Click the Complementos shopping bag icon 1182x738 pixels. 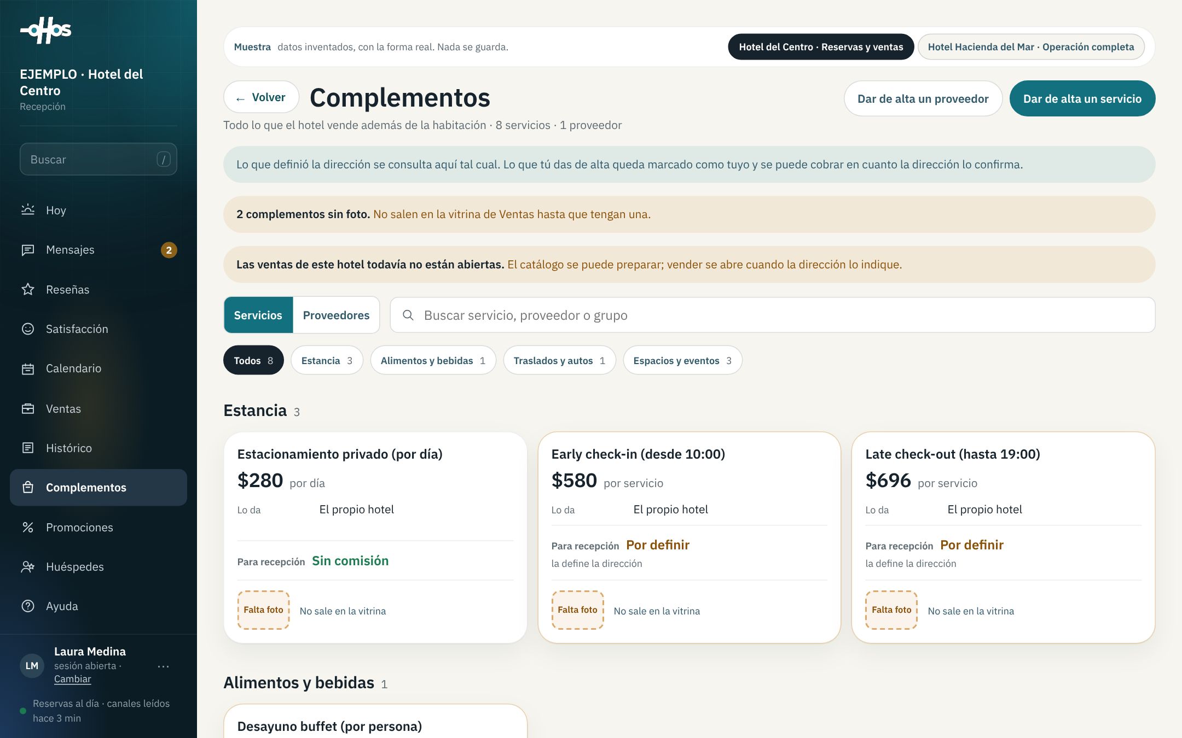click(28, 487)
